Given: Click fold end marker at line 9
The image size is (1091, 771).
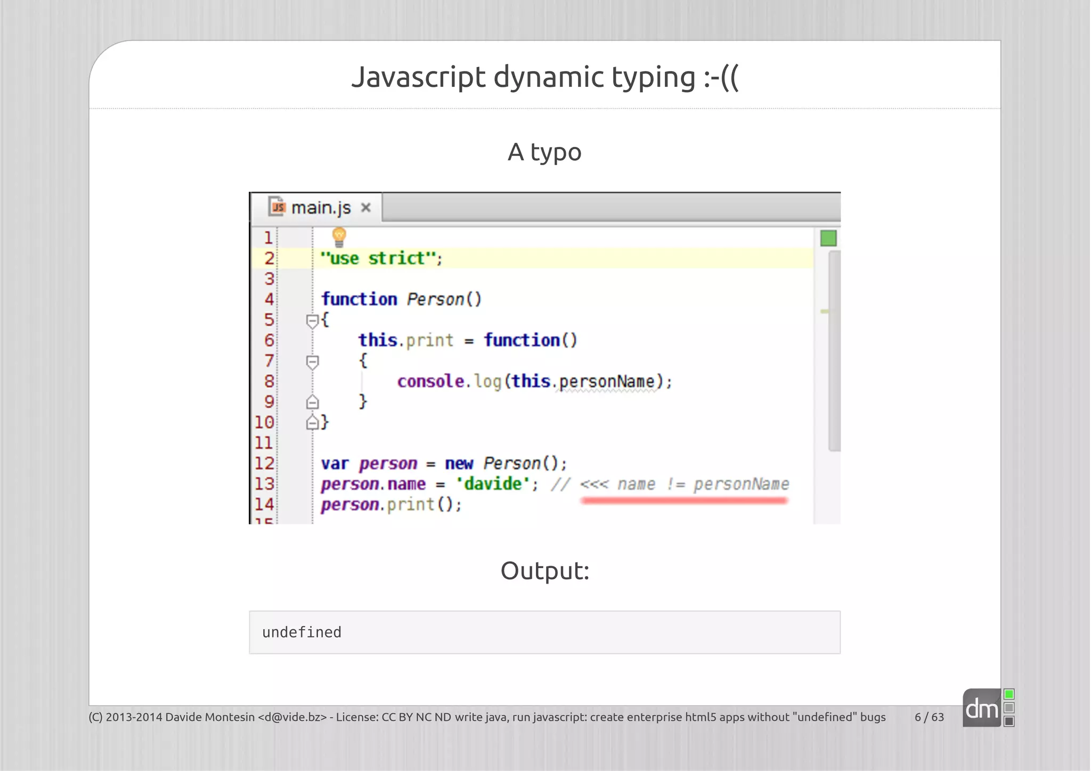Looking at the screenshot, I should tap(312, 402).
